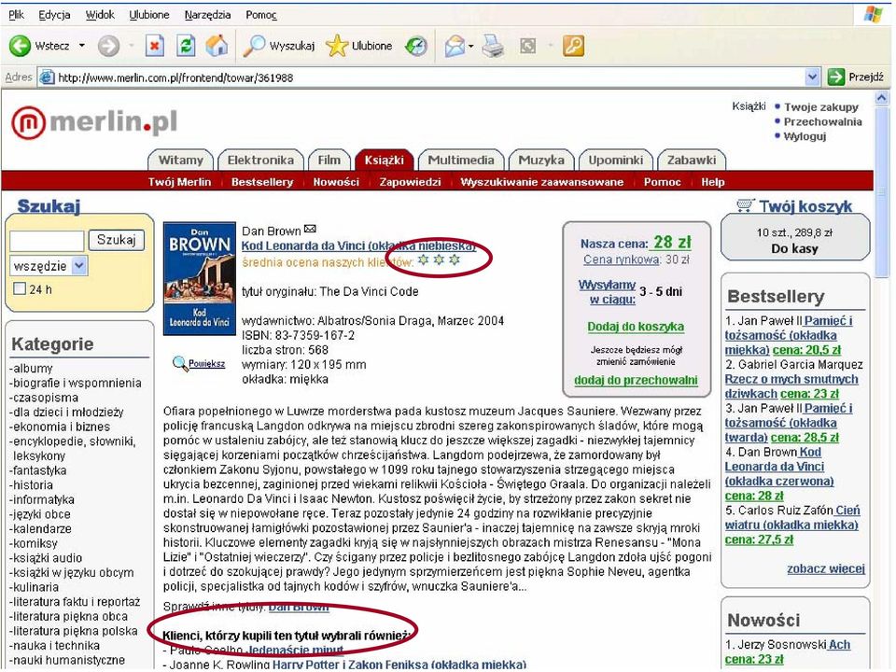This screenshot has width=896, height=672.
Task: Click shopping cart icon by Twój koszyk
Action: (745, 204)
